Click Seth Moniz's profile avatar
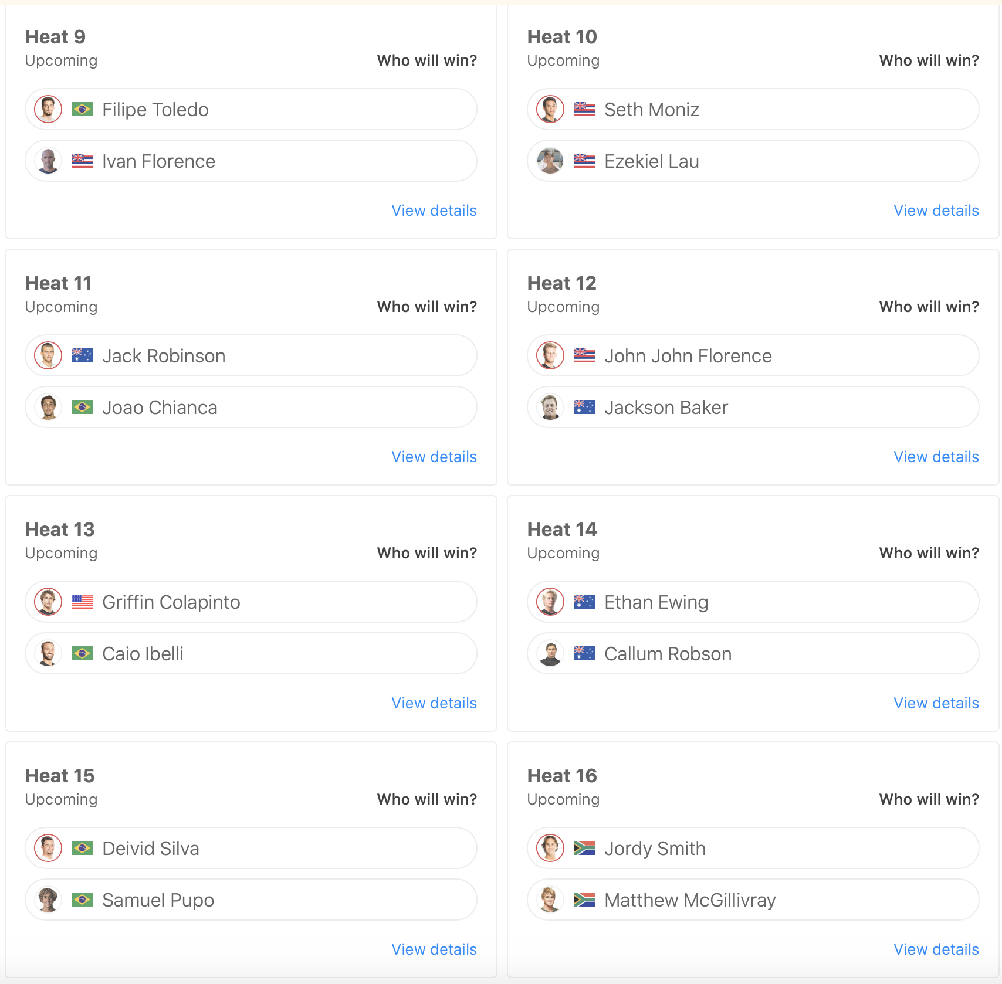 pos(550,110)
